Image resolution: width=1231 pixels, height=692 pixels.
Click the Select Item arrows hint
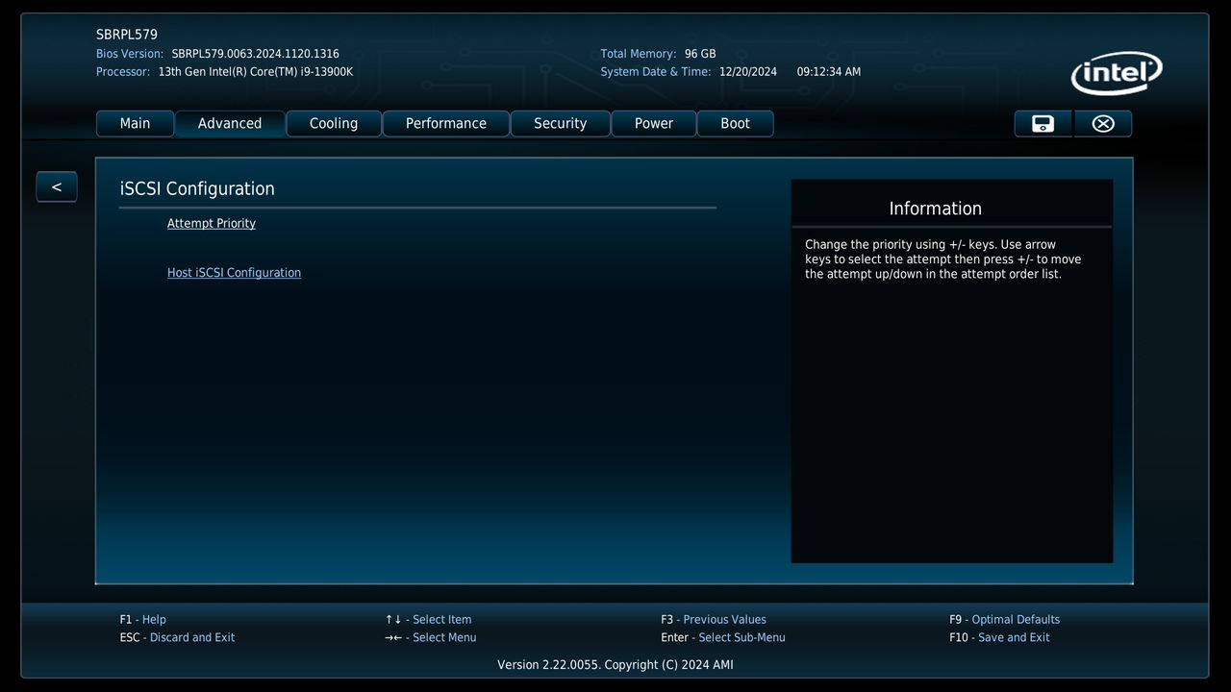click(x=428, y=620)
